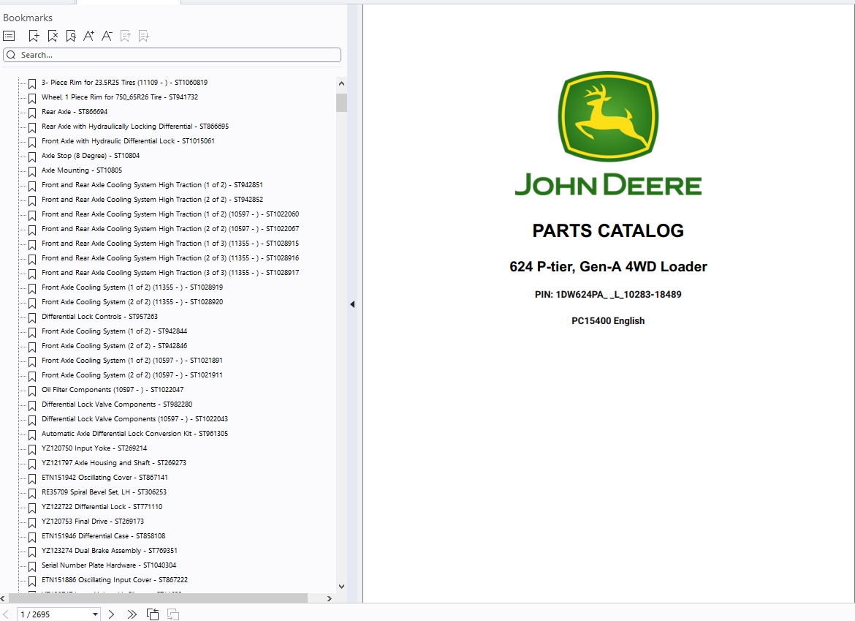
Task: Decrease bookmark font size
Action: coord(107,36)
